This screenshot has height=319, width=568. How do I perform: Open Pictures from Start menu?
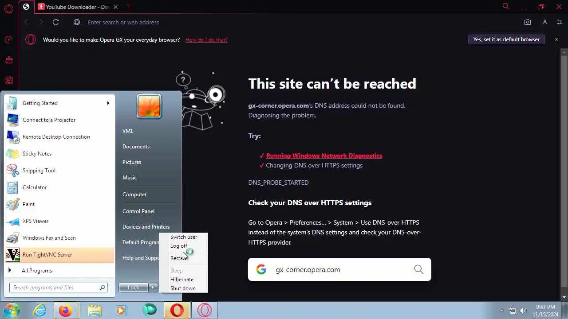pos(132,162)
